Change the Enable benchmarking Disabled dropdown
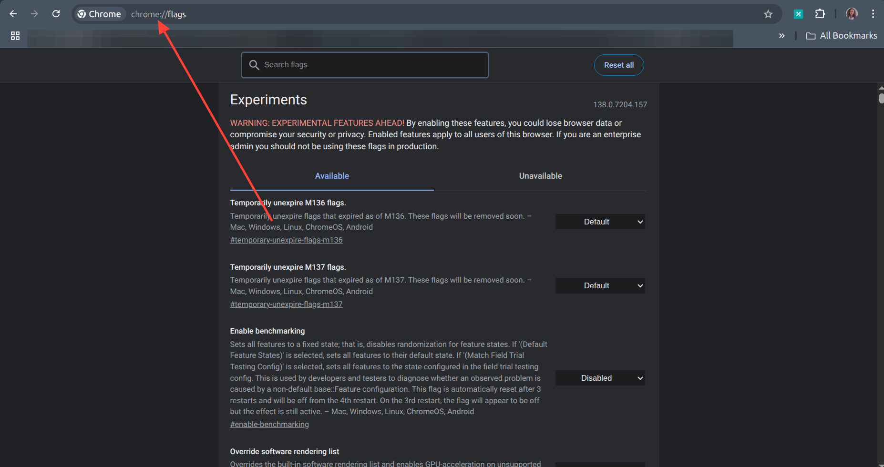Viewport: 884px width, 467px height. (600, 377)
